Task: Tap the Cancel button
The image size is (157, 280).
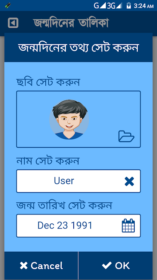Action: coord(41,266)
